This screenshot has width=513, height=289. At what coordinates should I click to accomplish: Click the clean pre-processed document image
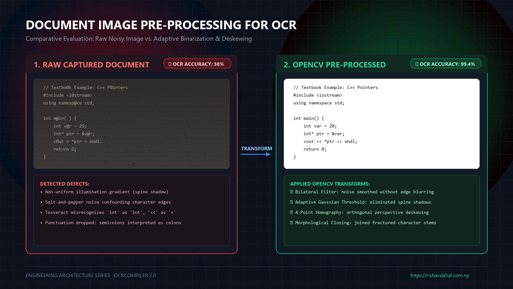(382, 124)
